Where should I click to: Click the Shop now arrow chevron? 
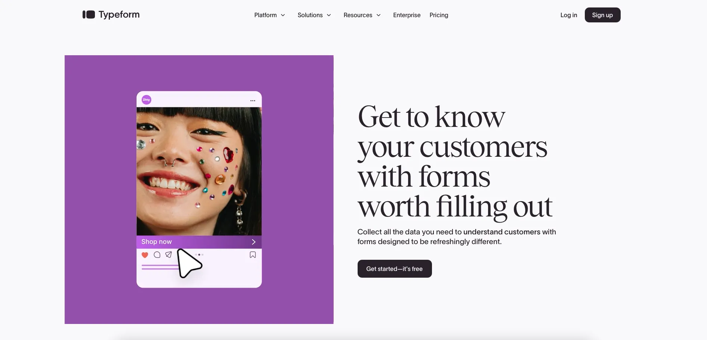[x=253, y=242]
